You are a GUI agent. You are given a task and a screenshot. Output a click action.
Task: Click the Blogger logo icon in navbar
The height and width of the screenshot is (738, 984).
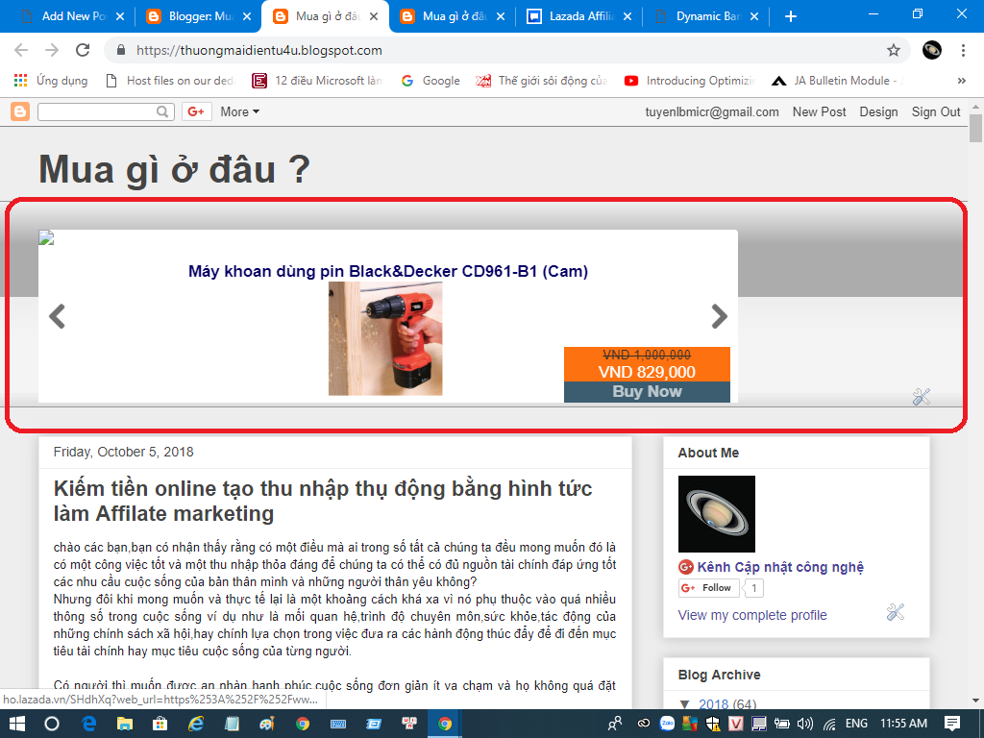tap(20, 112)
